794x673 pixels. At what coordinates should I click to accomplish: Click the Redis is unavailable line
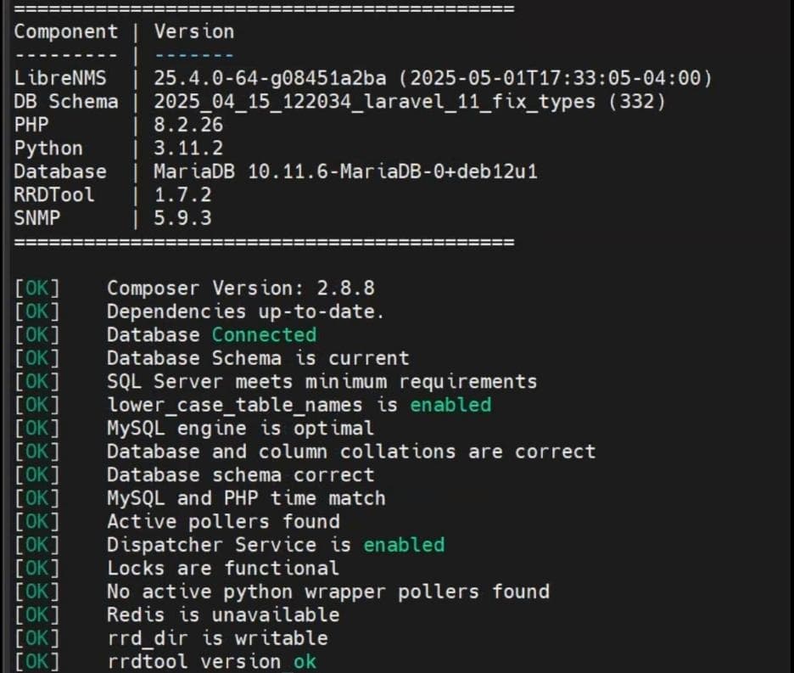click(223, 614)
